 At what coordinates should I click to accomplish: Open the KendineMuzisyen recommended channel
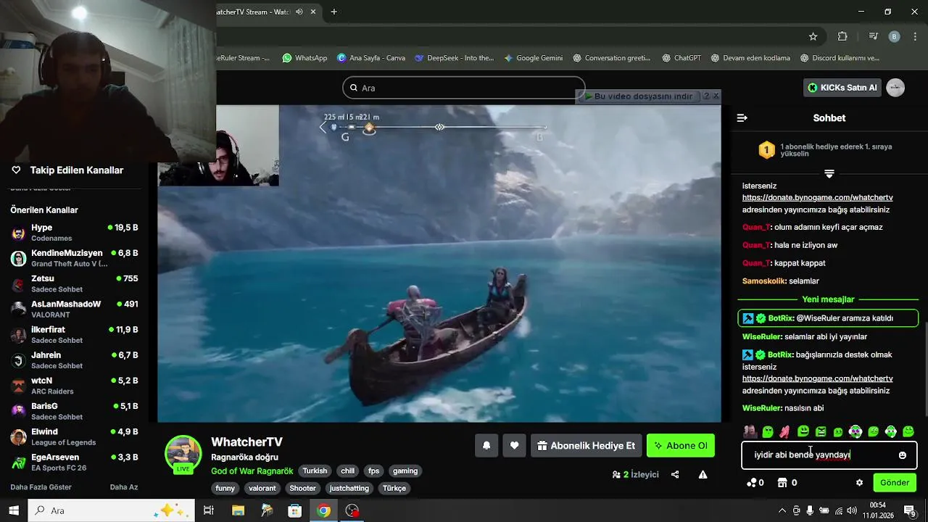pyautogui.click(x=74, y=258)
